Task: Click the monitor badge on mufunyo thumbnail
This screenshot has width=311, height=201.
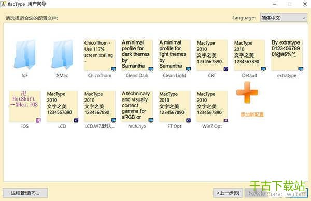Action: point(151,120)
